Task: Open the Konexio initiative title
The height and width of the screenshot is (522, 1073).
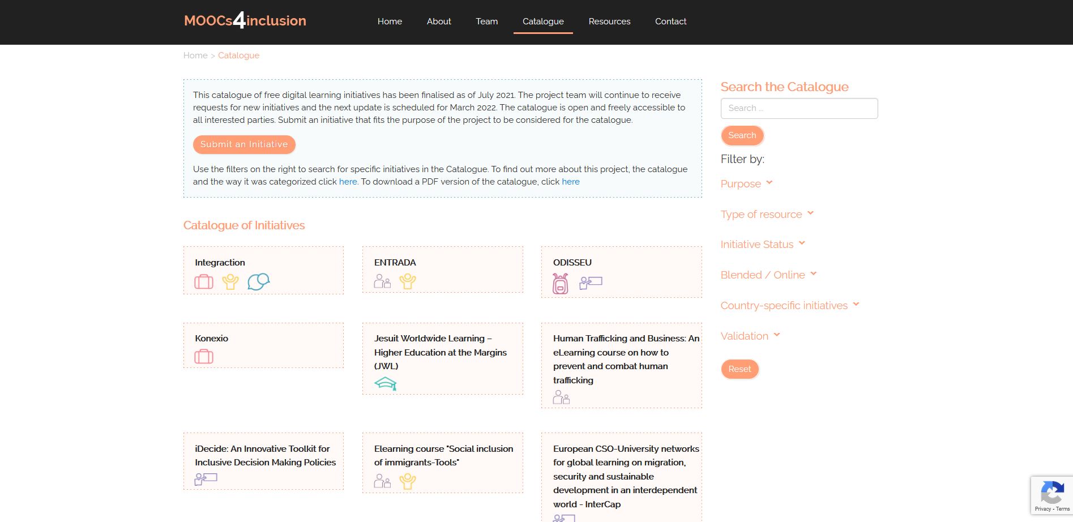Action: coord(211,339)
